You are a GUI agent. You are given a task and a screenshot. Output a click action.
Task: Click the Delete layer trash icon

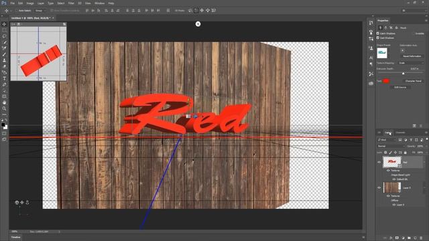421,238
